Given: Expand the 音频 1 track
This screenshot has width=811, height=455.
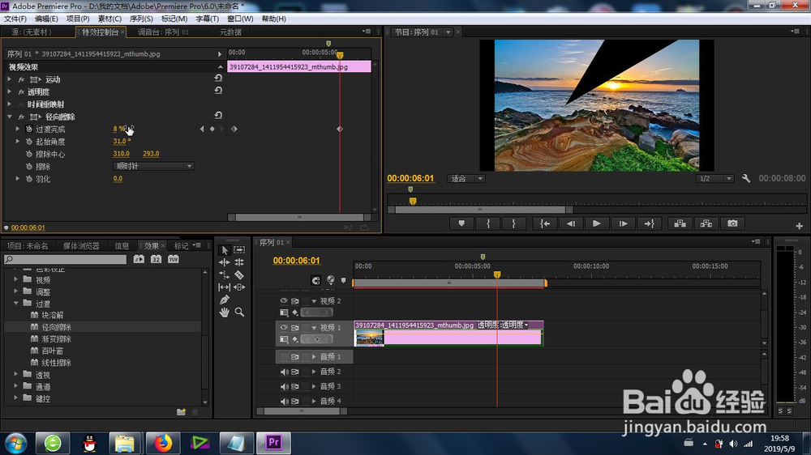Looking at the screenshot, I should tap(313, 357).
